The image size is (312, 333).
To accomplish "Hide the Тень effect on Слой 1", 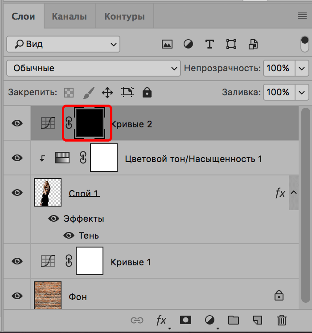I will (69, 236).
